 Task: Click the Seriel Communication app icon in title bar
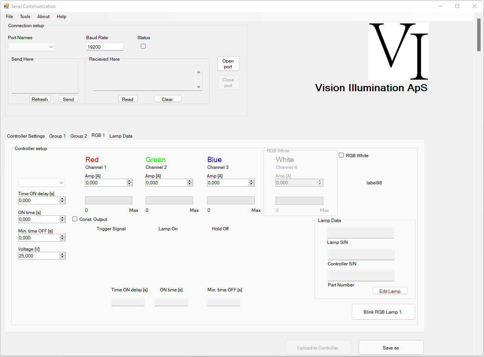pyautogui.click(x=6, y=6)
